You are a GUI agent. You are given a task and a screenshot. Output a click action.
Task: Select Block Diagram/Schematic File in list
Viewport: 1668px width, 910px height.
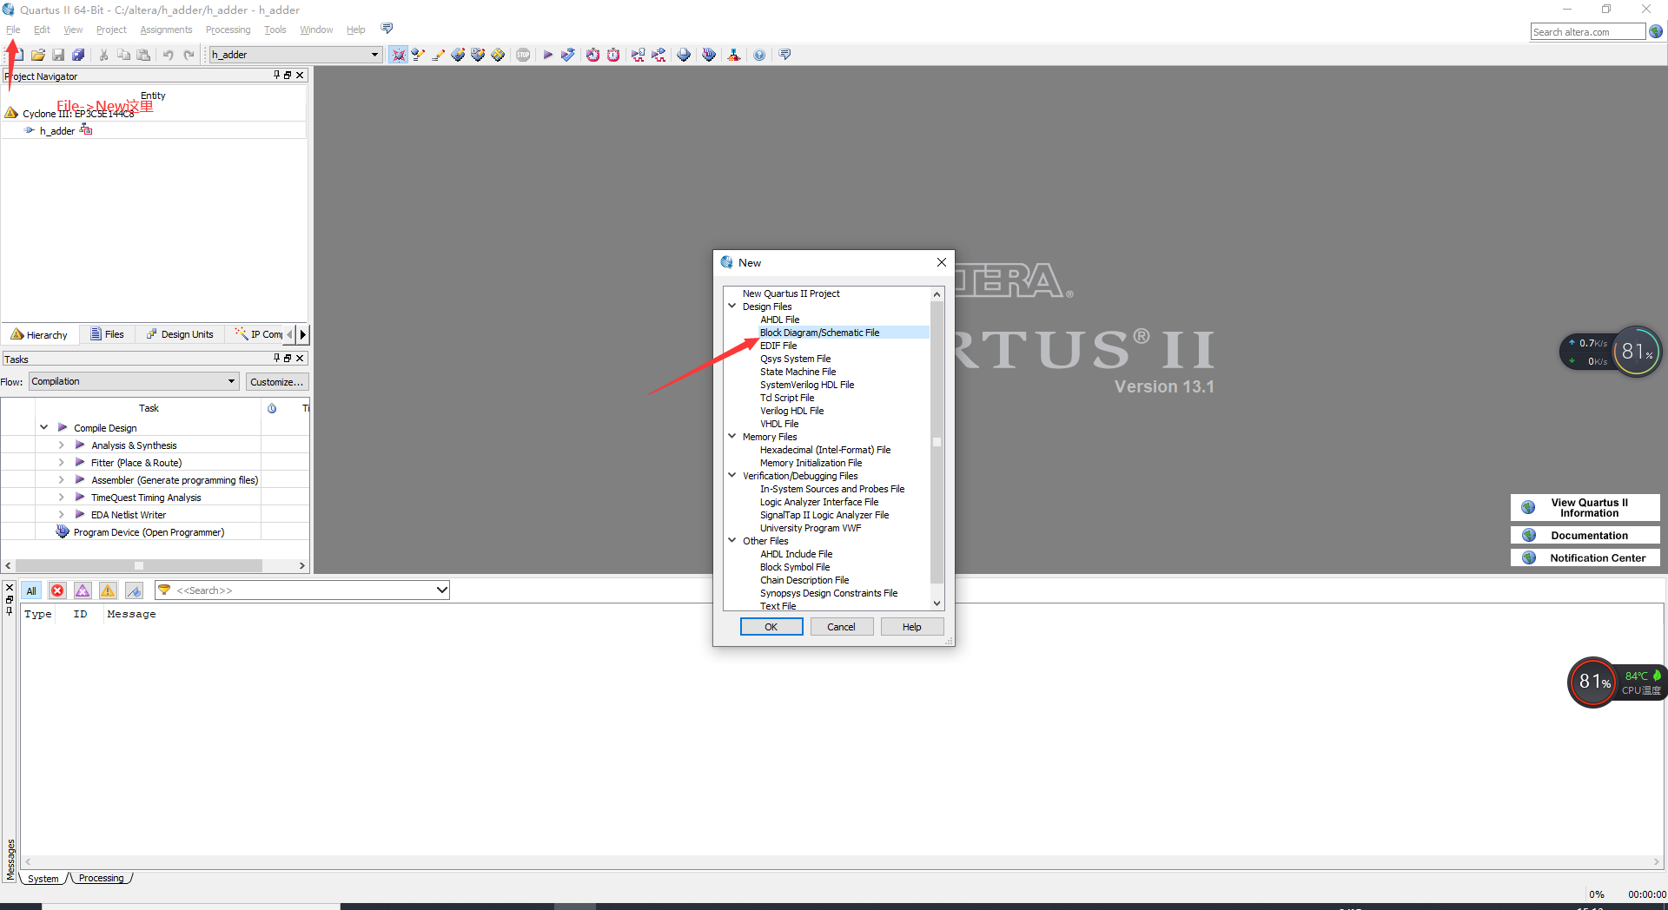click(x=819, y=333)
